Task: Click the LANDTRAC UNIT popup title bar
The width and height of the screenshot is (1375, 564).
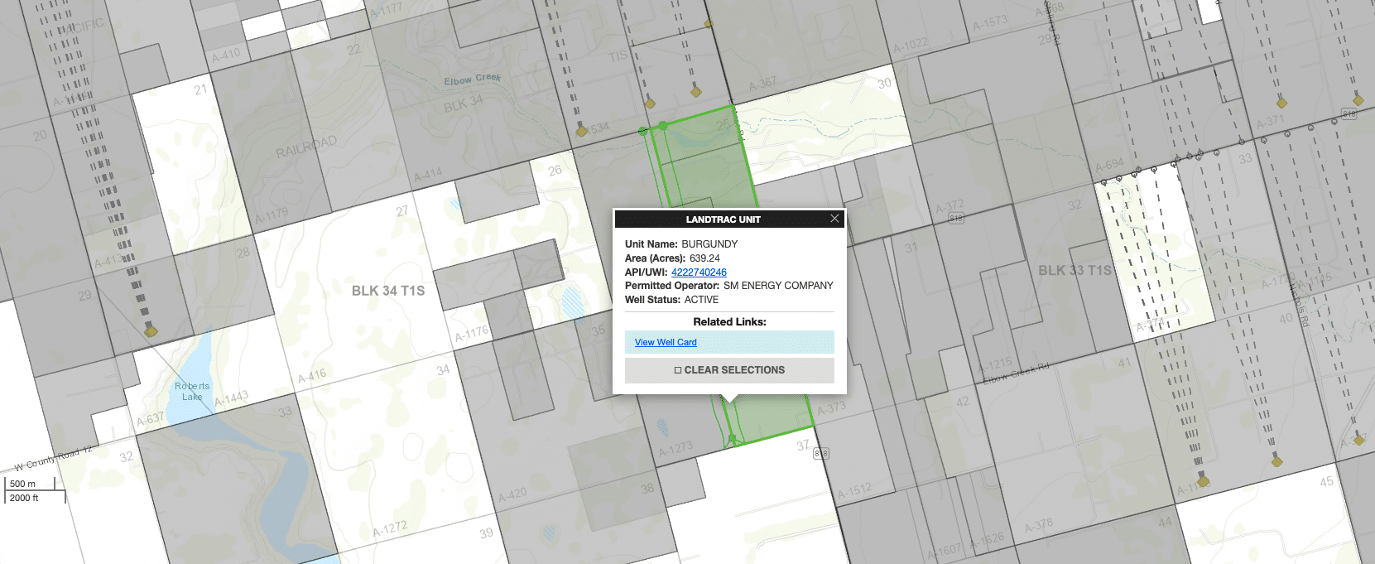Action: [723, 219]
